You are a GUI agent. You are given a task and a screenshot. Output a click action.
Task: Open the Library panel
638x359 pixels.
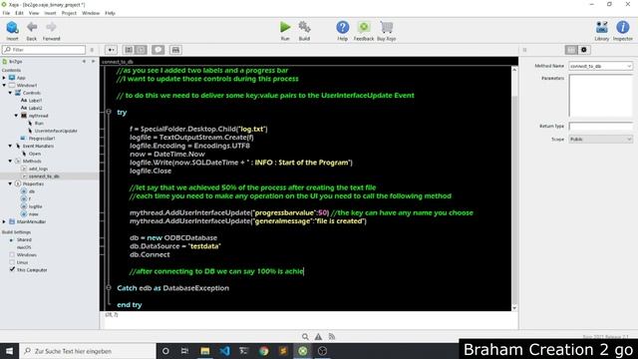click(602, 27)
